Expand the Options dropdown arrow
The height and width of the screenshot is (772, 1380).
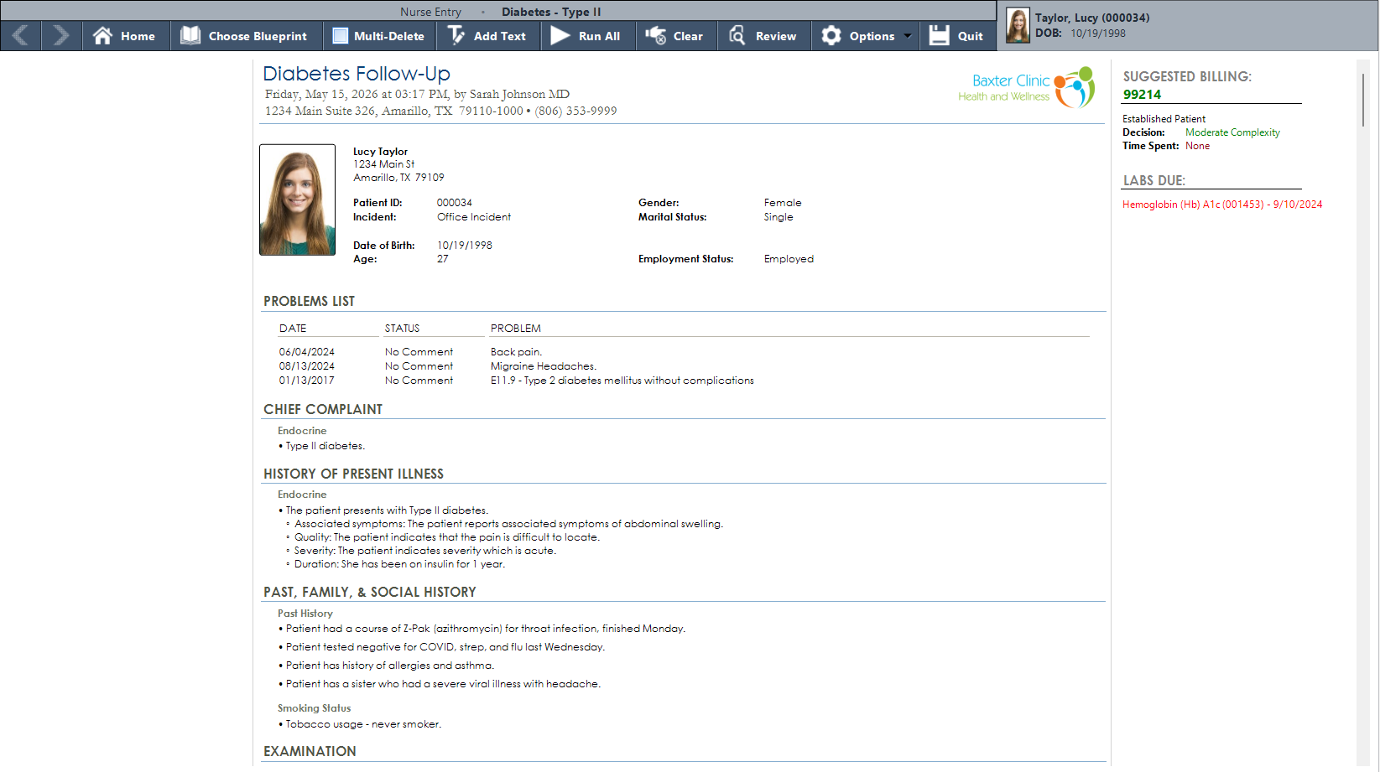pos(908,37)
